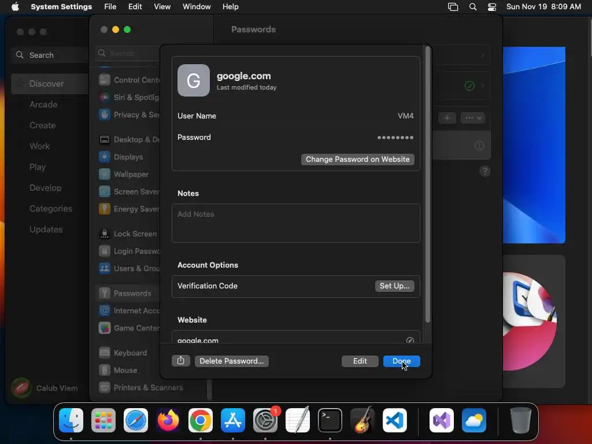
Task: Launch Visual Studio Code from dock
Action: click(394, 420)
